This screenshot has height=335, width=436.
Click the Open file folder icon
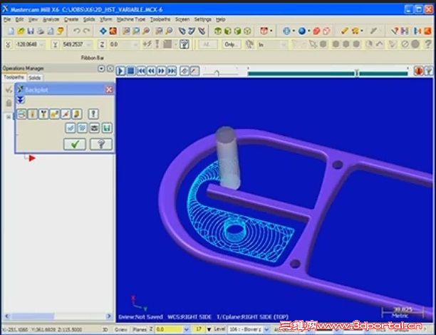21,31
